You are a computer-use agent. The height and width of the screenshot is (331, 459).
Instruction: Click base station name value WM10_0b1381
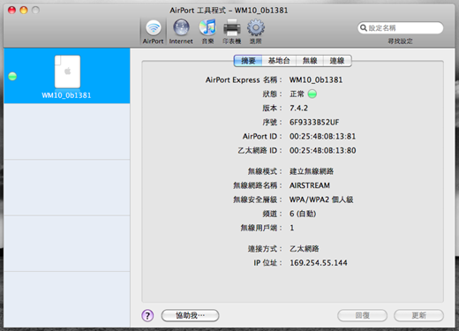coord(316,80)
